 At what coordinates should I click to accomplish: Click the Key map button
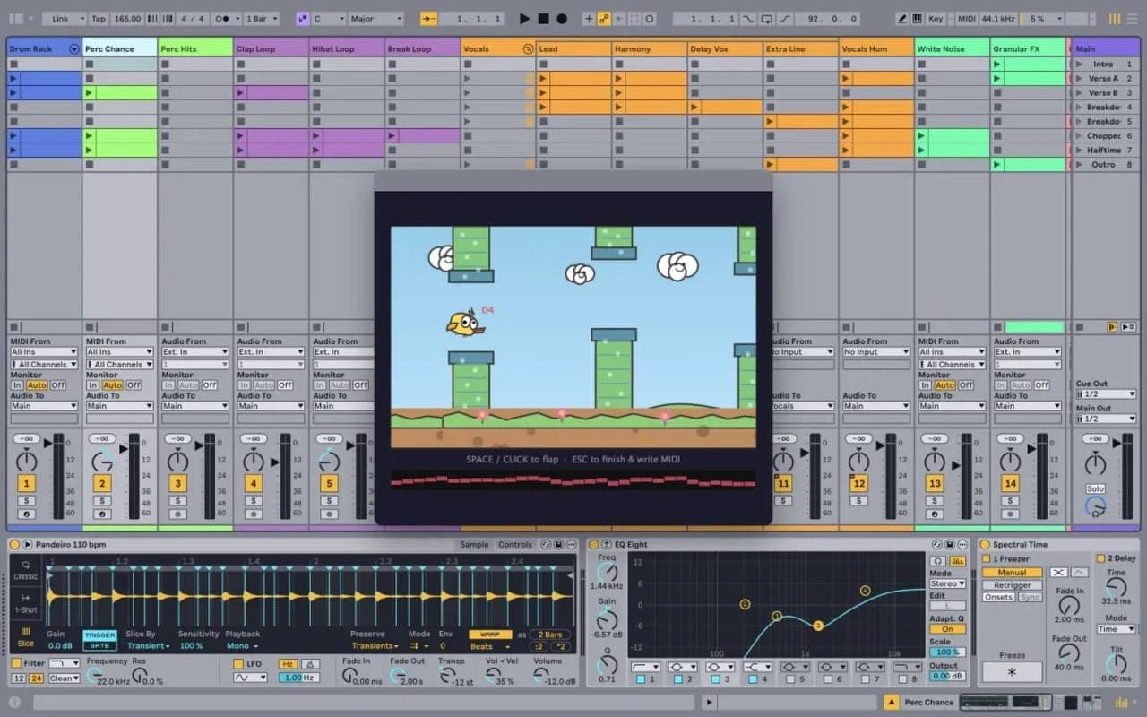(x=936, y=18)
